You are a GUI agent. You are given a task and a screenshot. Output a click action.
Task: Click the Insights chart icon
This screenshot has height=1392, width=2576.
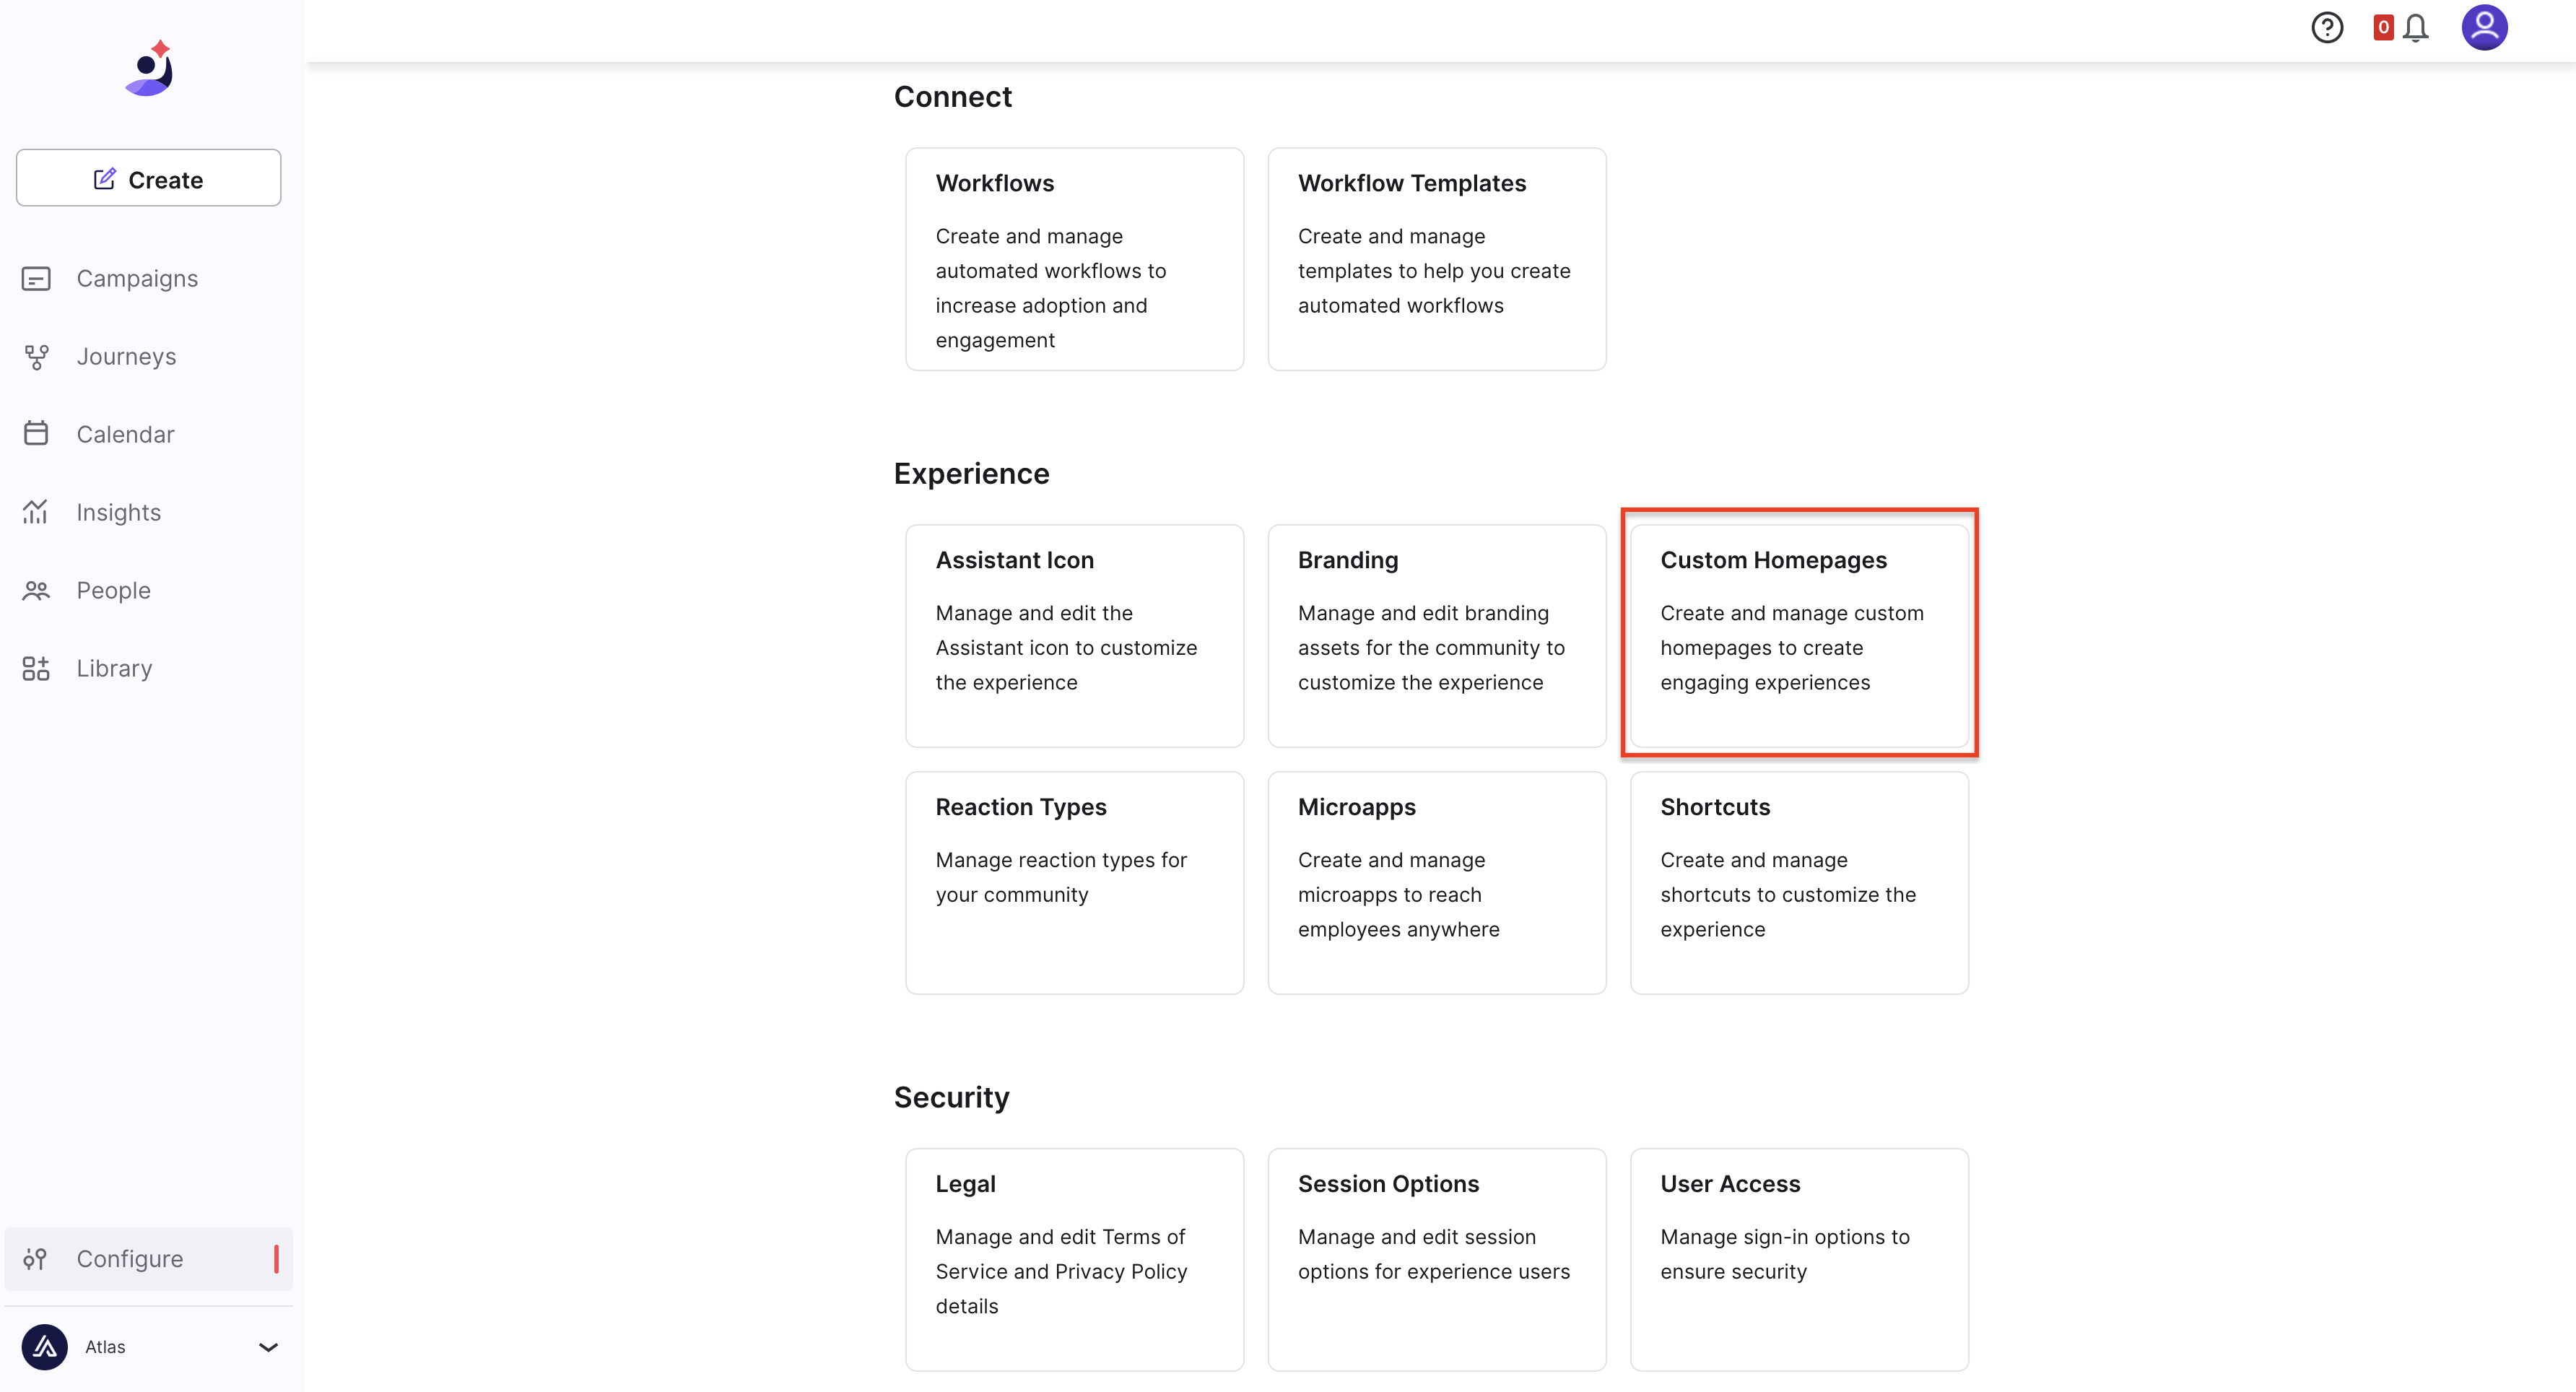click(x=36, y=512)
